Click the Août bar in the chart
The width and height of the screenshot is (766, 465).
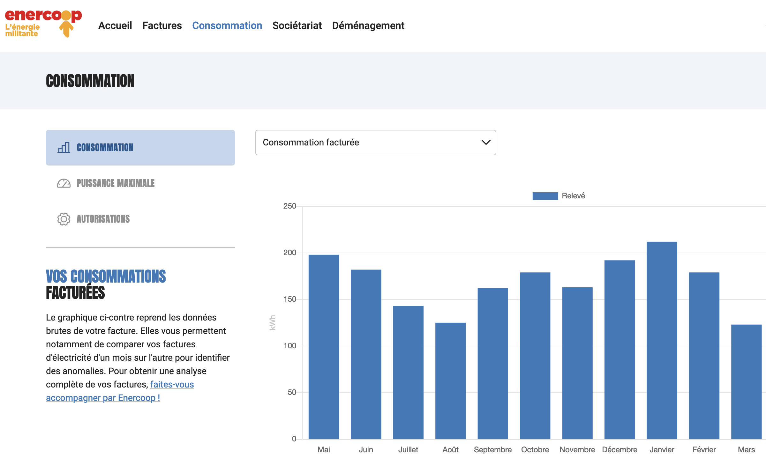450,380
